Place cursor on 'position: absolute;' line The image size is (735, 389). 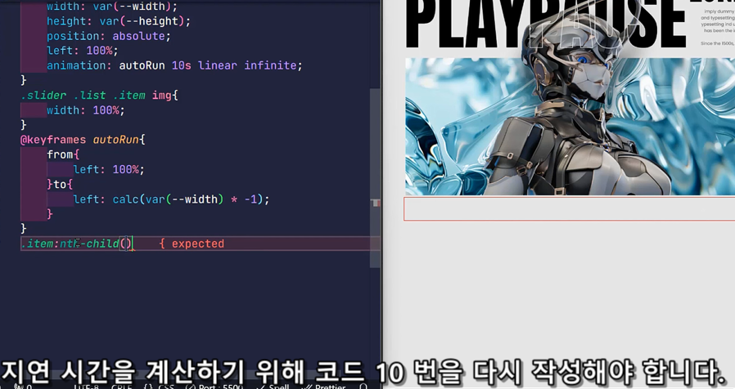[108, 36]
